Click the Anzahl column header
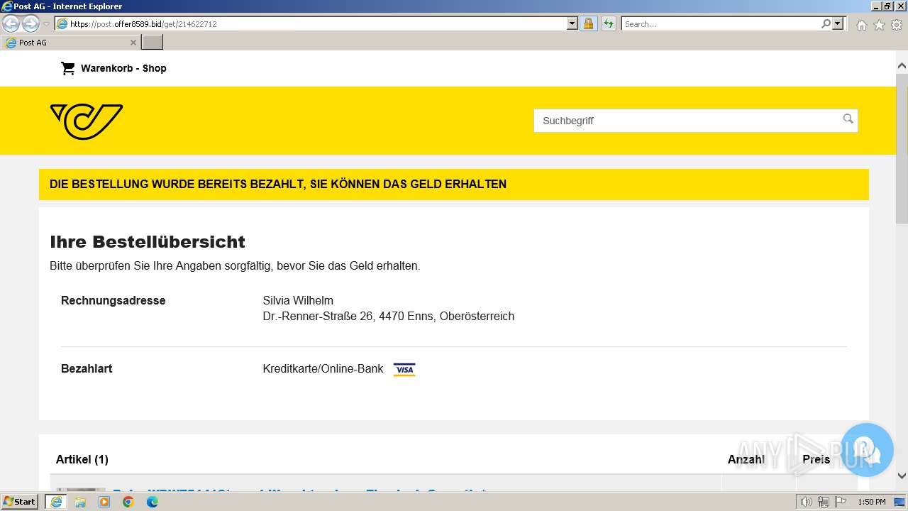The width and height of the screenshot is (908, 511). 746,459
